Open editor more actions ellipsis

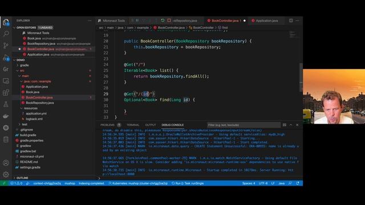click(298, 20)
